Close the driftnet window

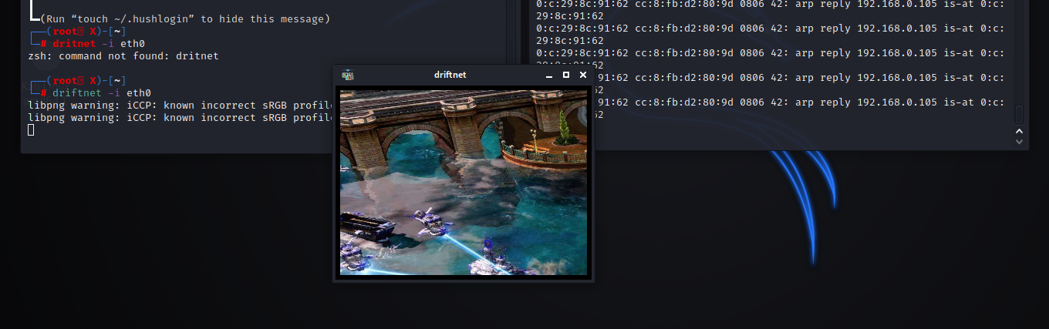[x=583, y=75]
